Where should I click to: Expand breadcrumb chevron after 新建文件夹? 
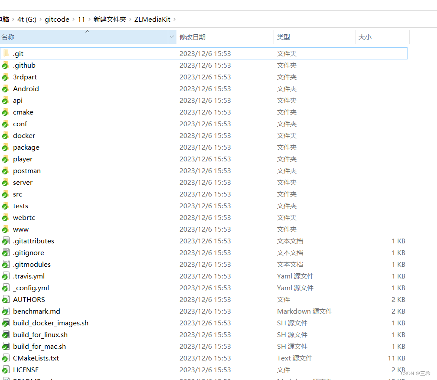tap(130, 19)
